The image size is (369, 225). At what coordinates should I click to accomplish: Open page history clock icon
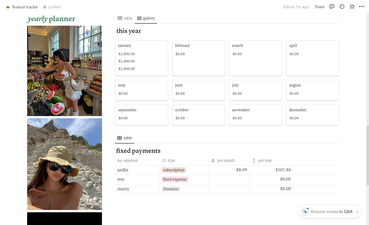342,7
